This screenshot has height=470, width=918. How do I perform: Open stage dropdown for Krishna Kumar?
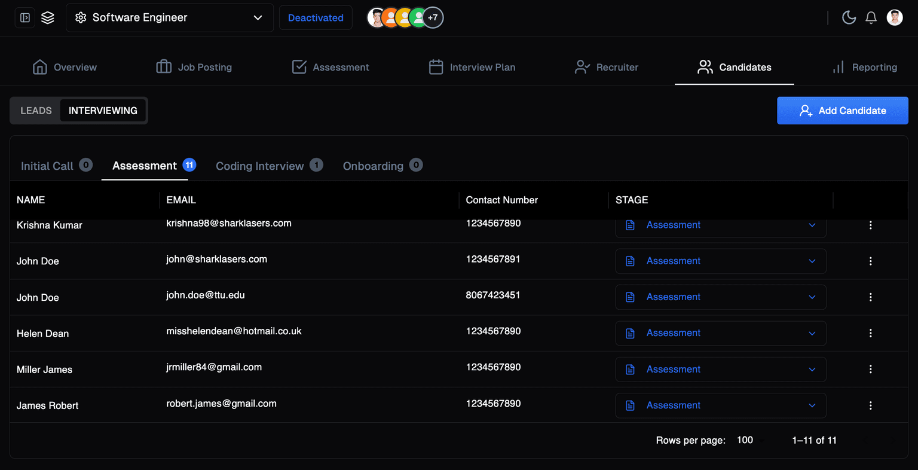tap(721, 225)
